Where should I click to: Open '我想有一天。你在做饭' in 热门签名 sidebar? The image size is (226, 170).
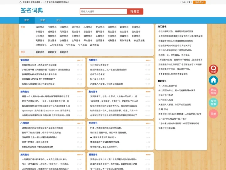(x=174, y=55)
